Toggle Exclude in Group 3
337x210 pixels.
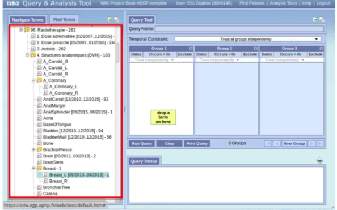point(315,54)
